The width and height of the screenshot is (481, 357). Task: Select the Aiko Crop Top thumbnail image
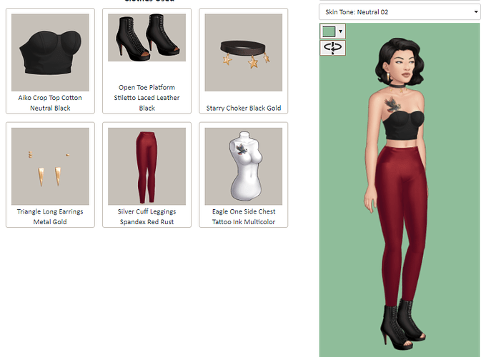pyautogui.click(x=50, y=52)
